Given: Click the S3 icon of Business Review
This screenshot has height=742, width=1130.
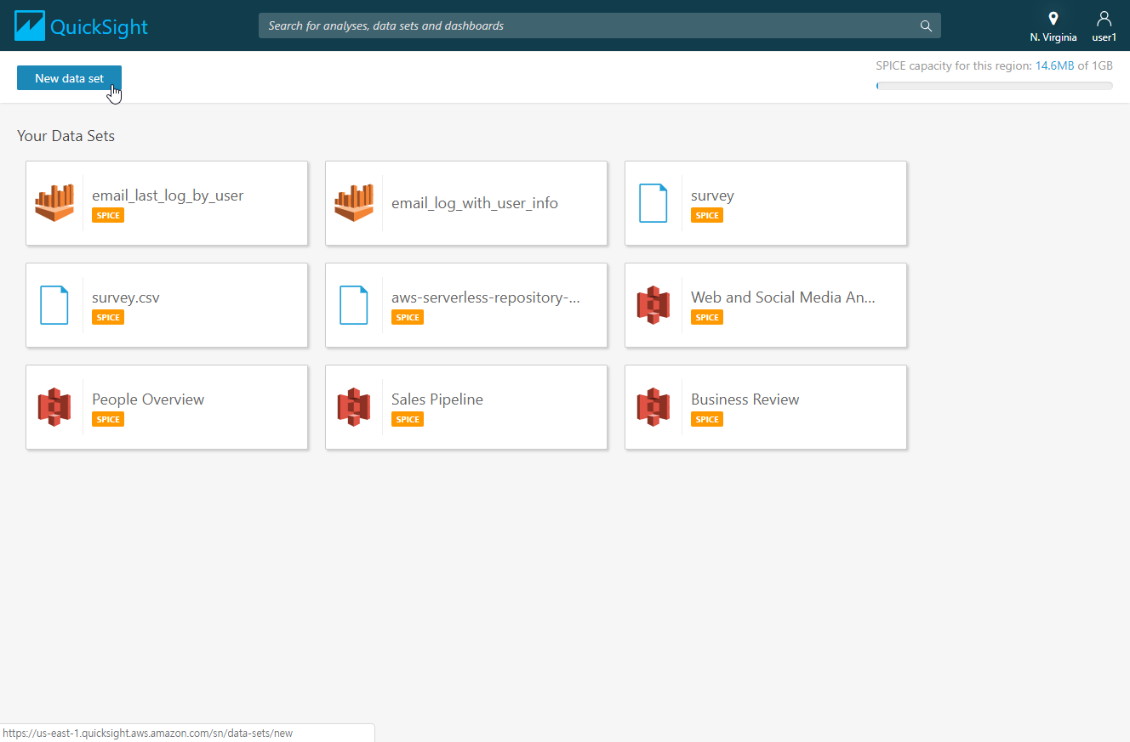Looking at the screenshot, I should point(653,407).
